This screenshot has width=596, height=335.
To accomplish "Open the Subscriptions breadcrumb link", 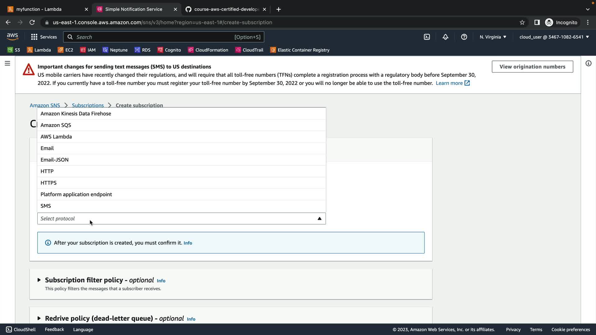I will [x=88, y=105].
